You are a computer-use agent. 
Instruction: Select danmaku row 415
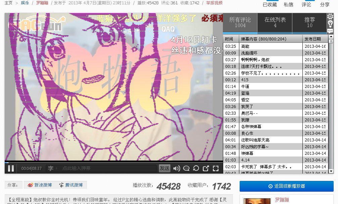click(x=276, y=80)
